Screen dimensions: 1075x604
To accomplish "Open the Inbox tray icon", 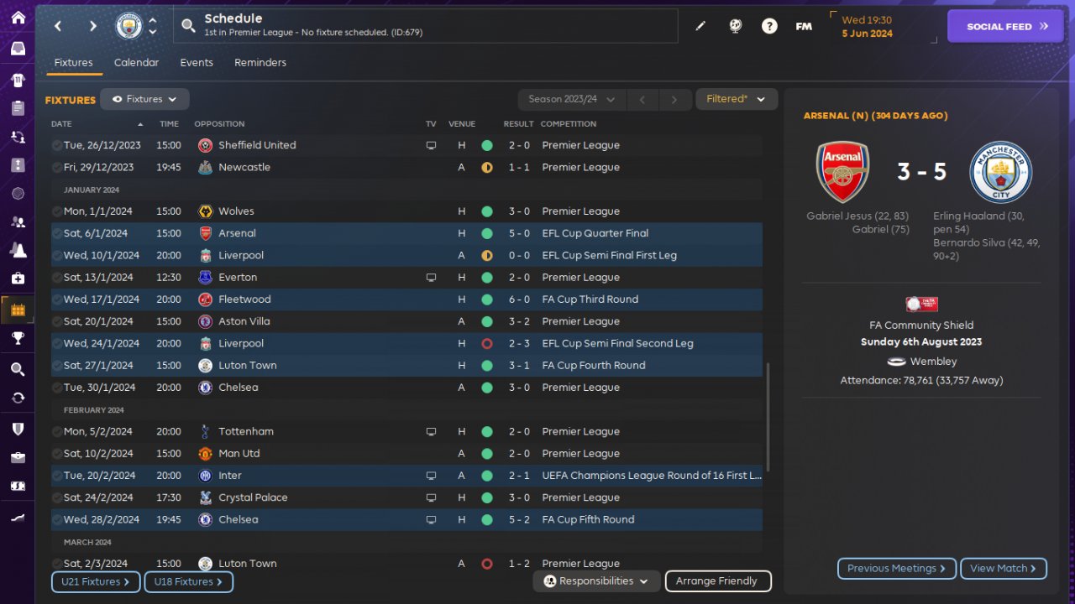I will (x=18, y=48).
